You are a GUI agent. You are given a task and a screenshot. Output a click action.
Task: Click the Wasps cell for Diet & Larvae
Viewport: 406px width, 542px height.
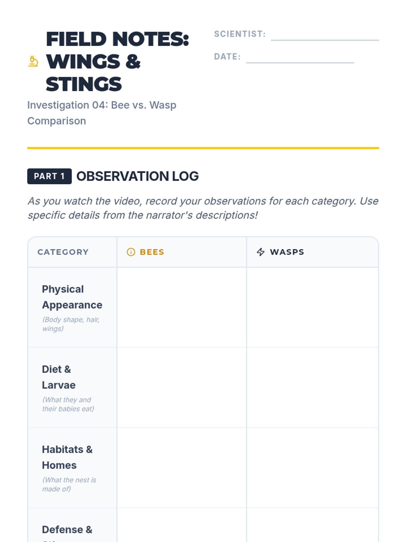[312, 388]
